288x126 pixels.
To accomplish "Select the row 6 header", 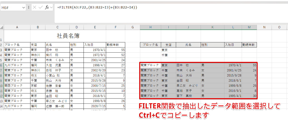I will (2, 65).
